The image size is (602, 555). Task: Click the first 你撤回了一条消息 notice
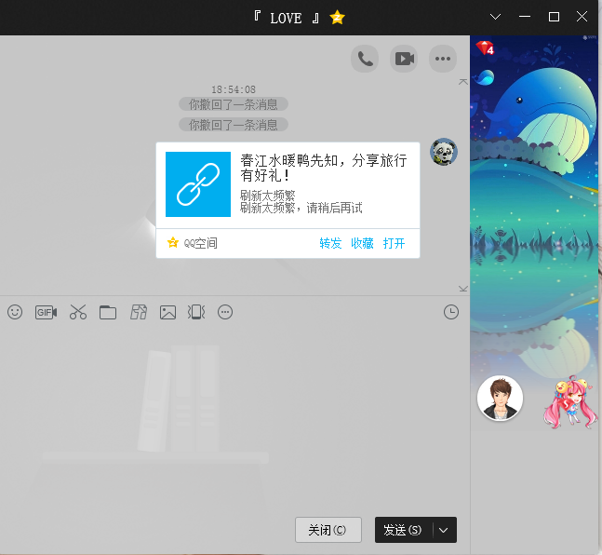(x=234, y=104)
